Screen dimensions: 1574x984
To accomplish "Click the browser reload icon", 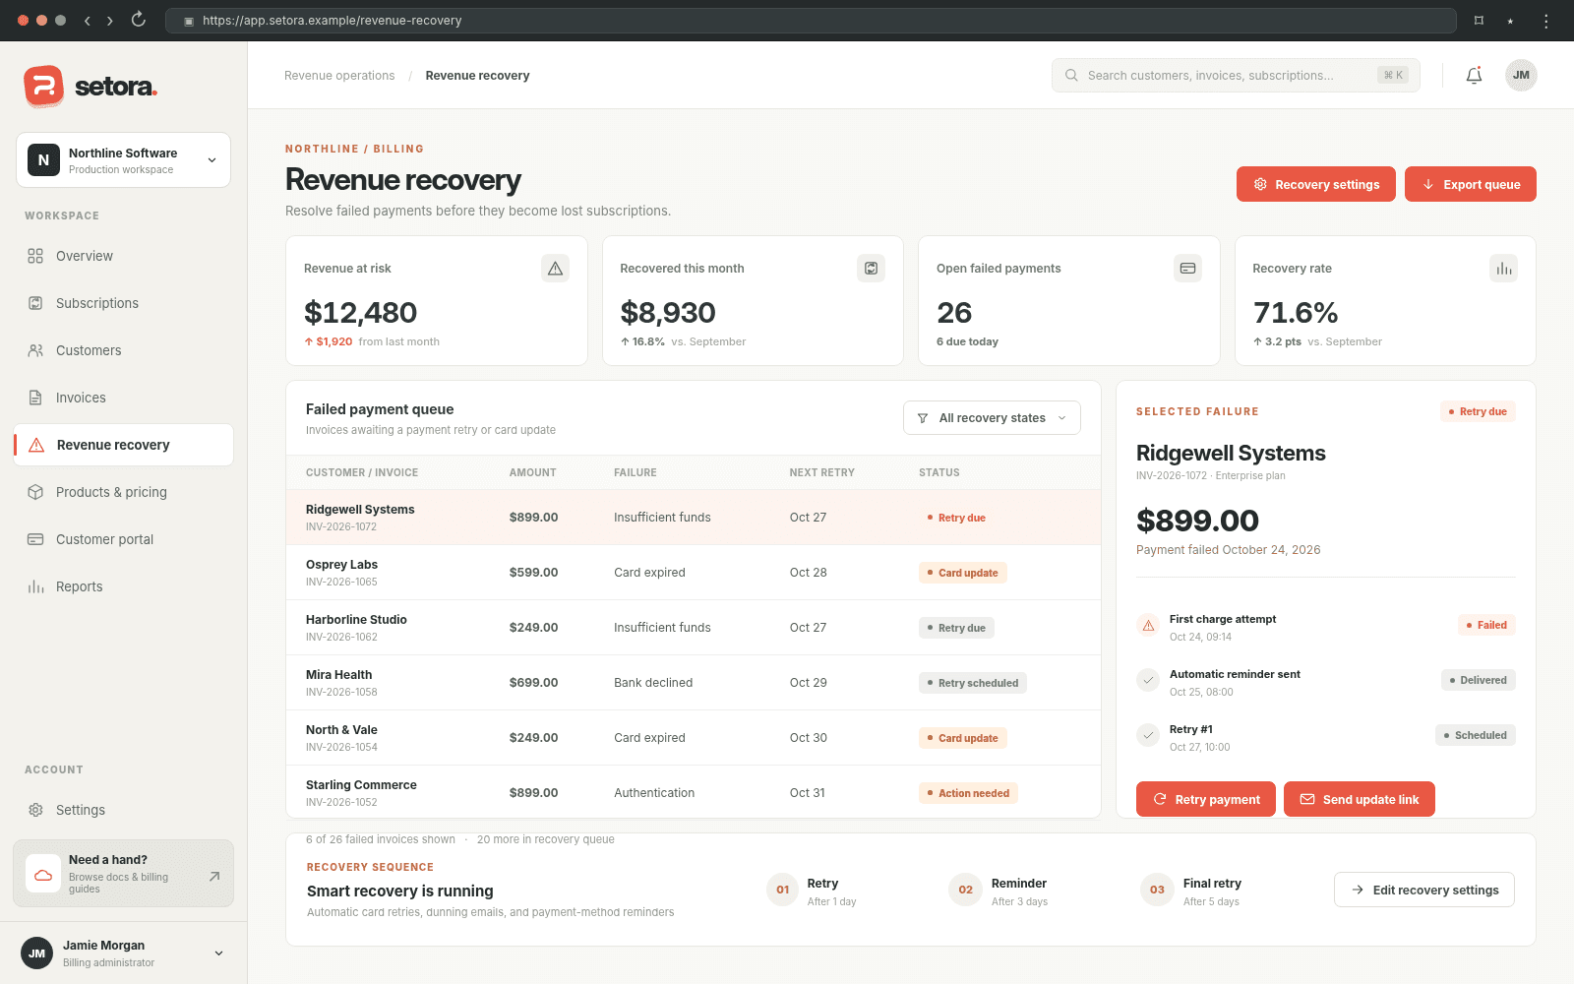I will [139, 20].
